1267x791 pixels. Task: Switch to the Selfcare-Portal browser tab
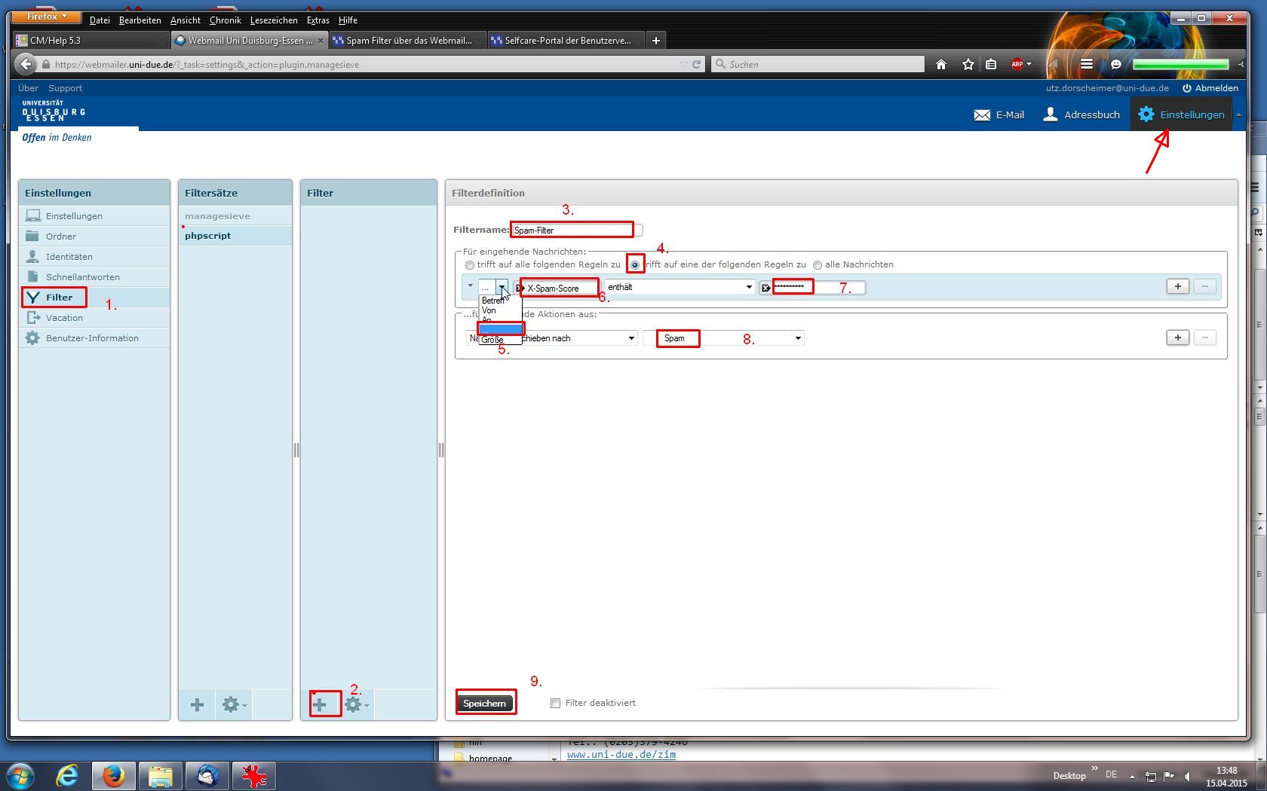566,41
